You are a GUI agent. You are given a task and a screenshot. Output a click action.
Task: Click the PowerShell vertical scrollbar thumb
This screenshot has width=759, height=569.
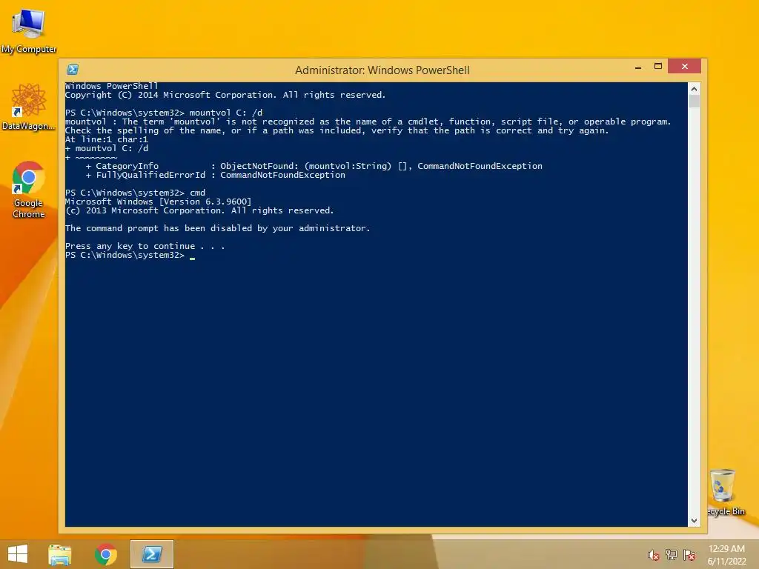pos(694,101)
